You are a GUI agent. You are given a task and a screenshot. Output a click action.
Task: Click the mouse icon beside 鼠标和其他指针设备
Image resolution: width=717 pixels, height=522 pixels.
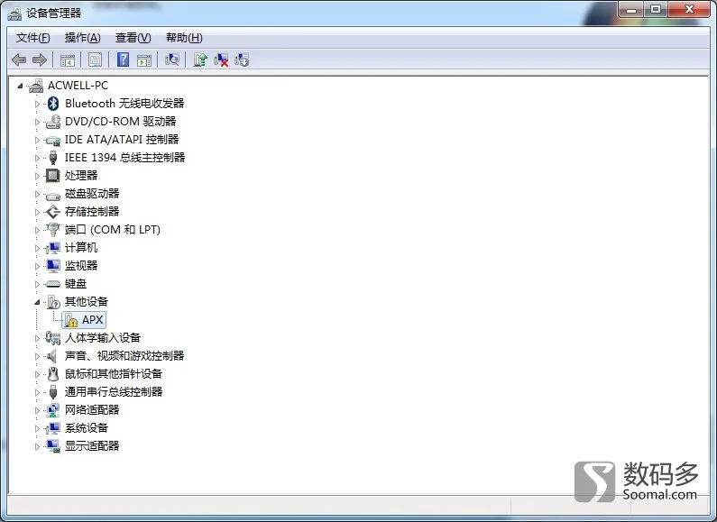(53, 374)
